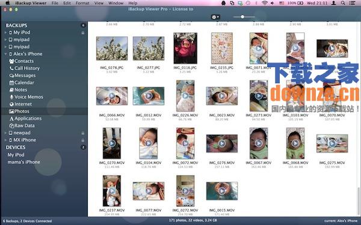The height and width of the screenshot is (225, 361).
Task: Play video IMG_0104.MOV
Action: pos(149,143)
